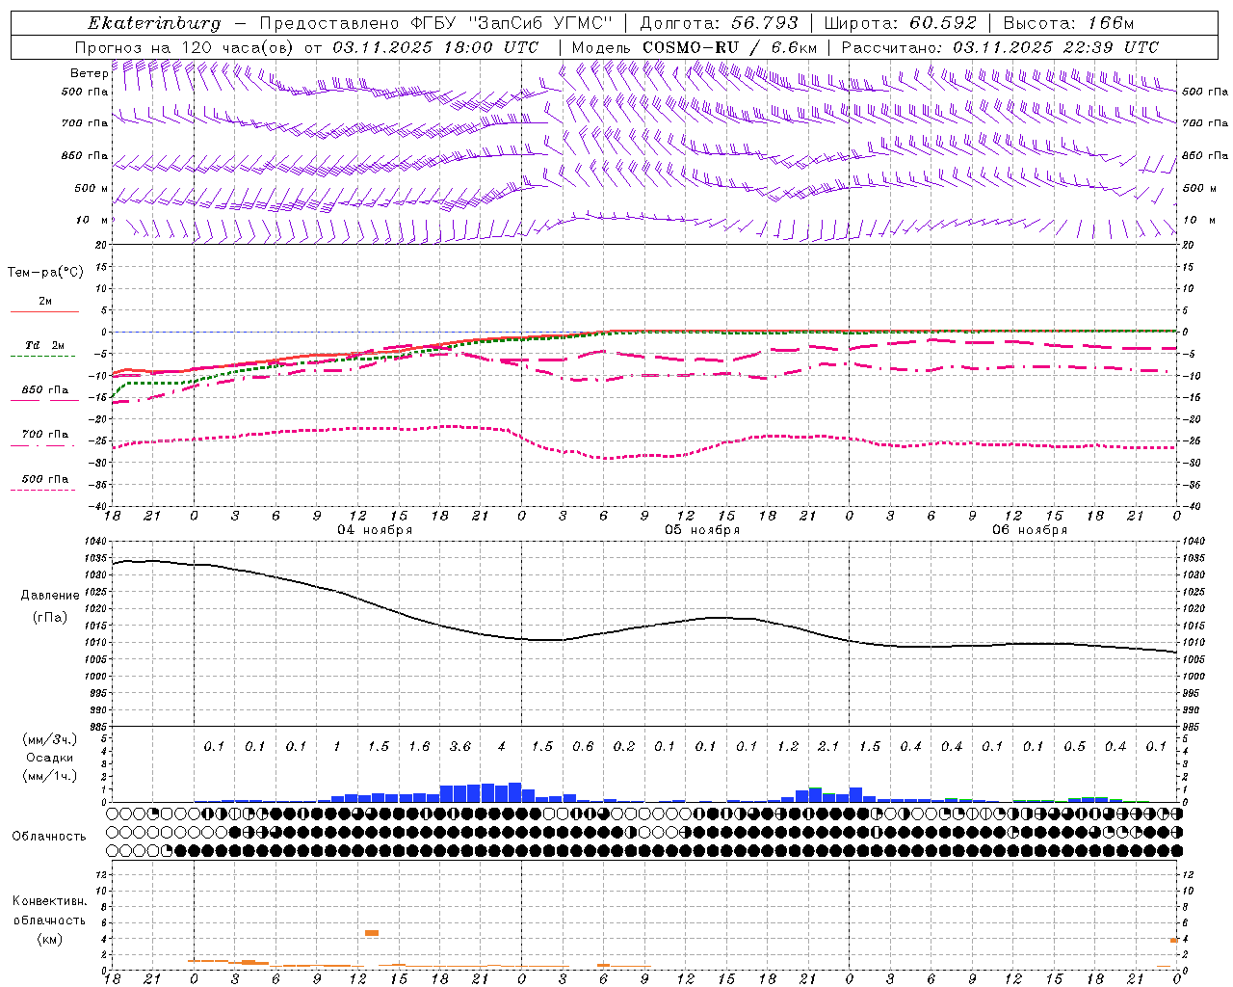Click the 'Модель COSMO-RU / 6.6км' label
The height and width of the screenshot is (987, 1233).
[x=695, y=47]
